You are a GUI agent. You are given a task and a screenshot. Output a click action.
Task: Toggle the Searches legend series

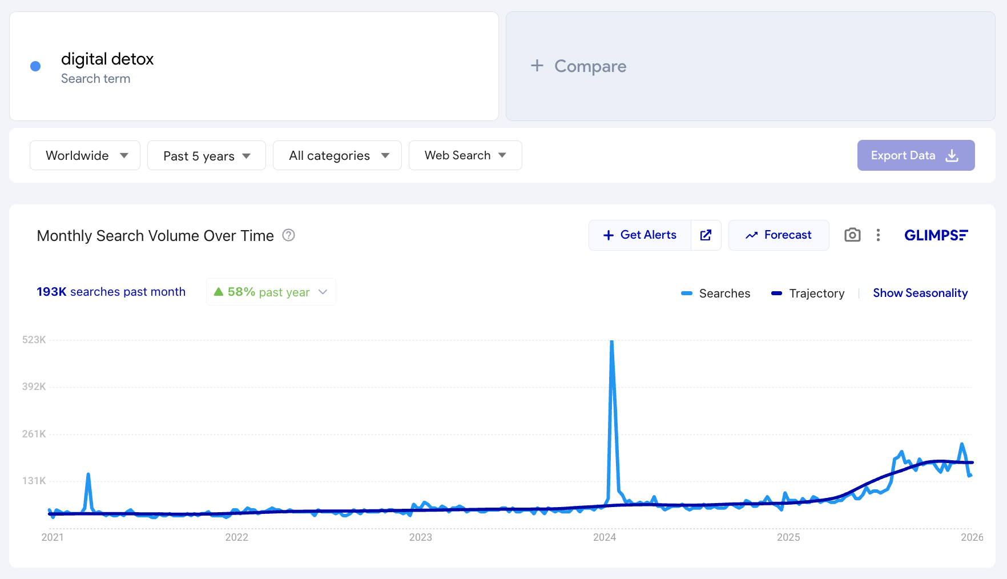[716, 293]
